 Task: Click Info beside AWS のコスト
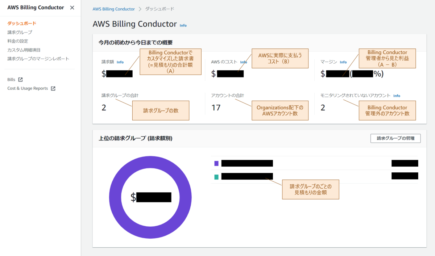pyautogui.click(x=243, y=62)
